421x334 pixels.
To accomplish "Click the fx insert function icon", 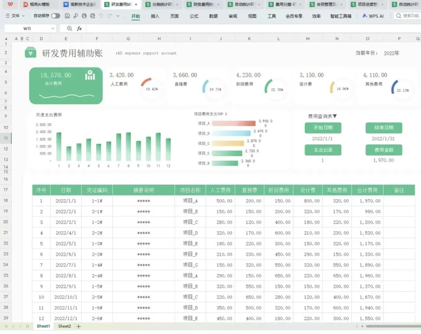I will click(80, 28).
